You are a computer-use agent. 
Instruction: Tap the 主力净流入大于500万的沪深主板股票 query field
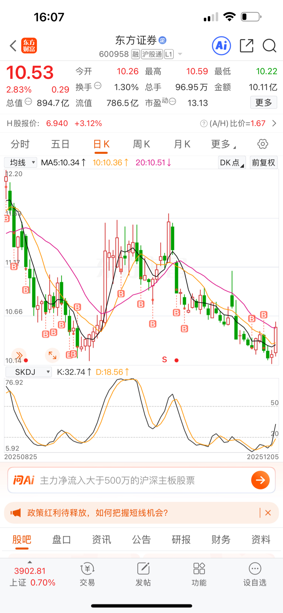point(117,480)
